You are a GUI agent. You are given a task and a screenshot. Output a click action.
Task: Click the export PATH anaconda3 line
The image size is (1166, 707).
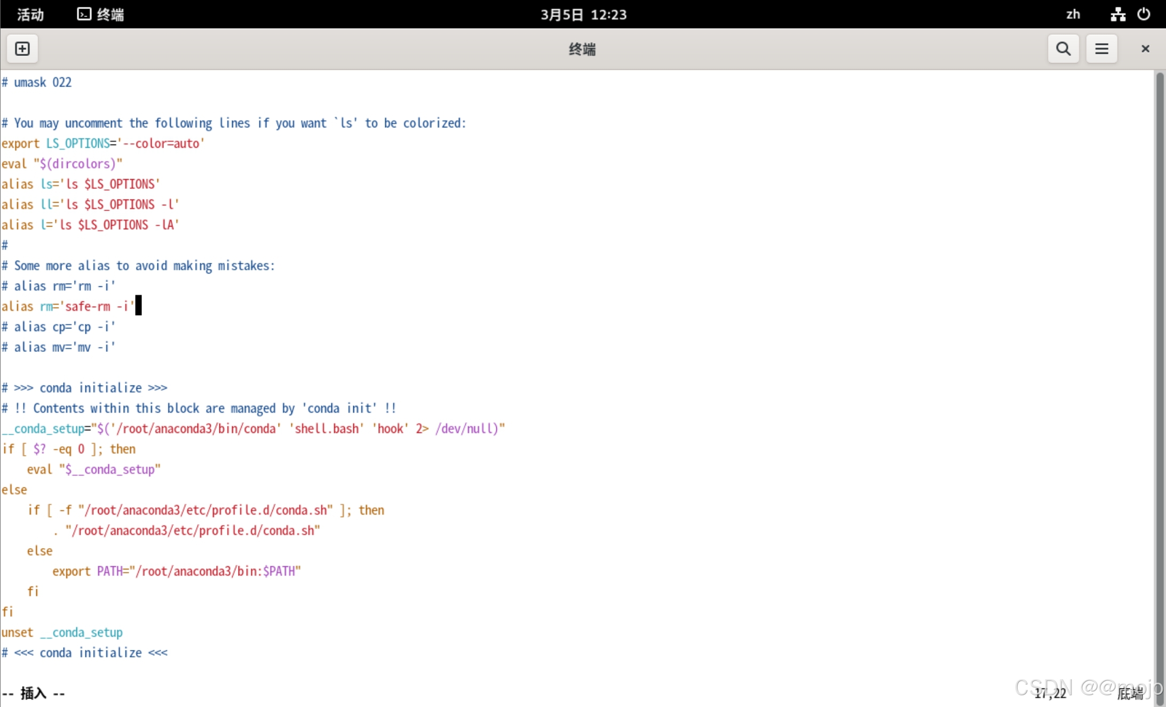pos(176,571)
